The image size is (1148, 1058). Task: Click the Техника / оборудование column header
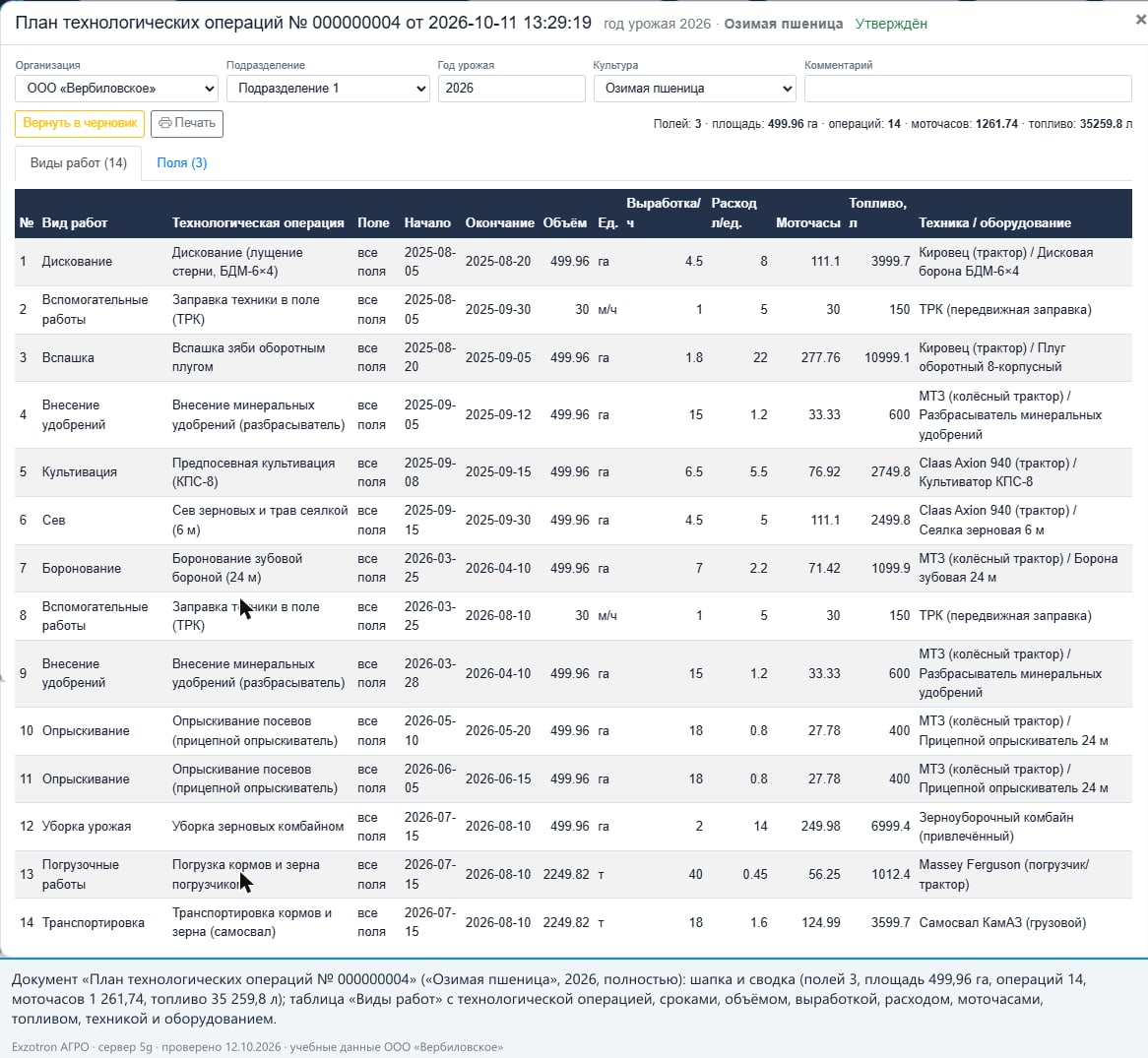994,222
